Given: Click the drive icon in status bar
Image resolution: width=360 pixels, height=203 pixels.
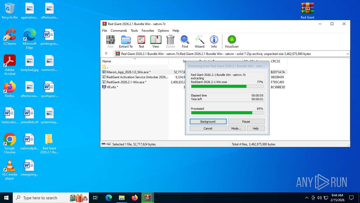Looking at the screenshot, I should click(x=103, y=144).
